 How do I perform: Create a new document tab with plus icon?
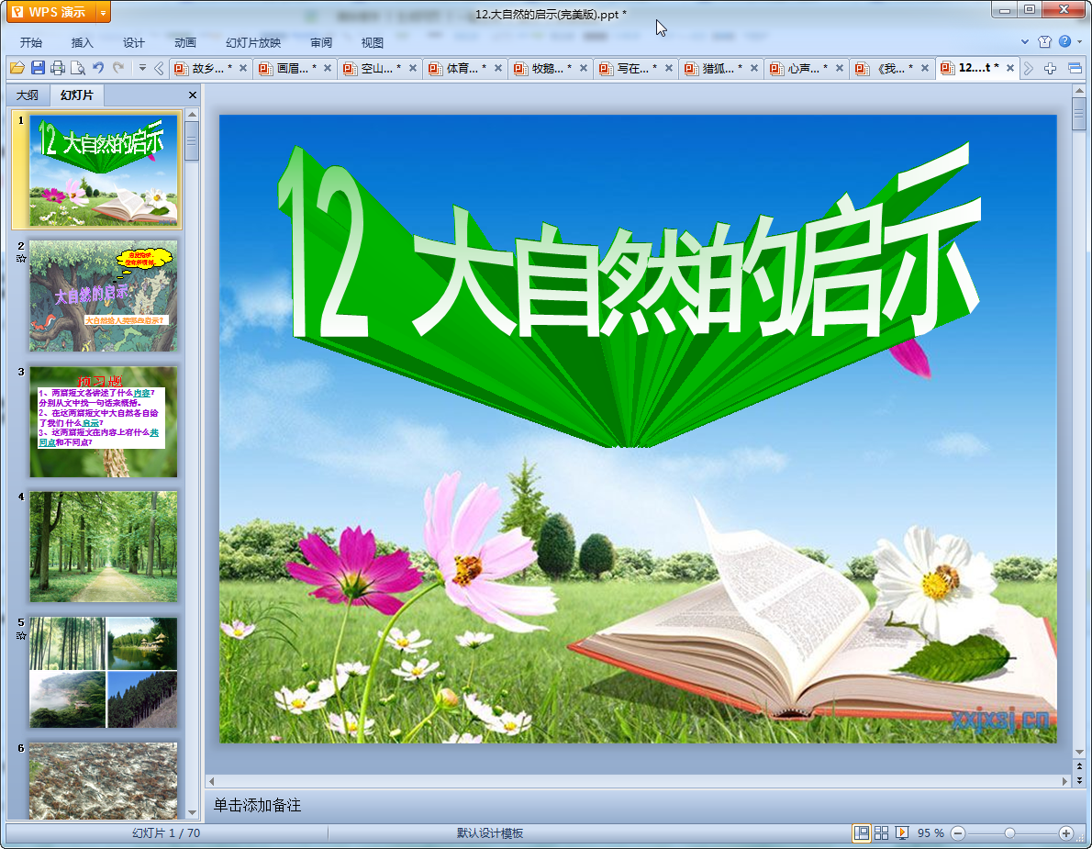tap(1050, 68)
